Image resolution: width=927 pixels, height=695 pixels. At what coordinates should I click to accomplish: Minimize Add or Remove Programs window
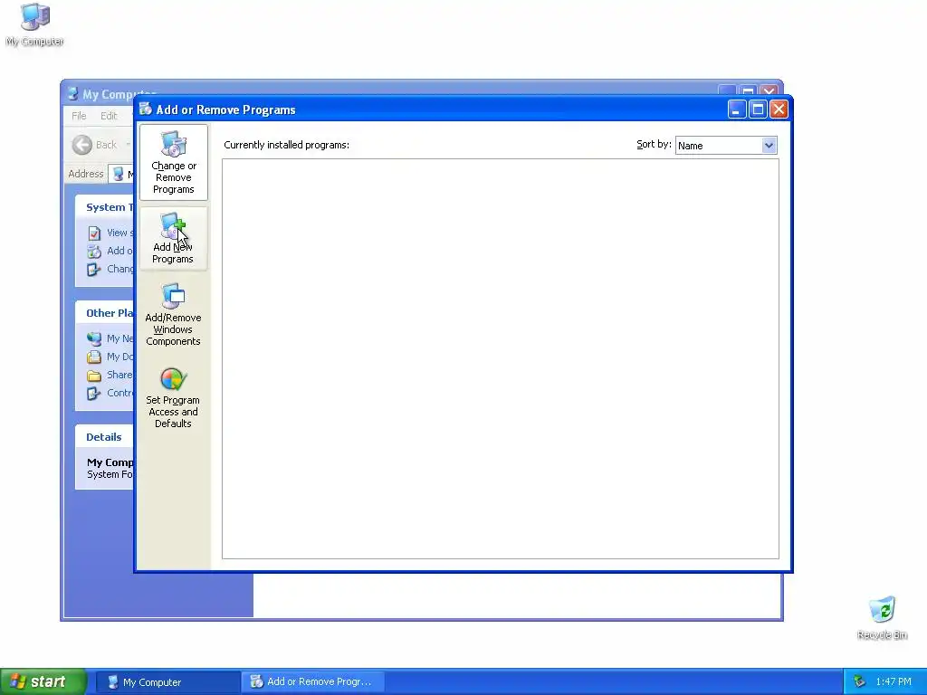[x=737, y=109]
